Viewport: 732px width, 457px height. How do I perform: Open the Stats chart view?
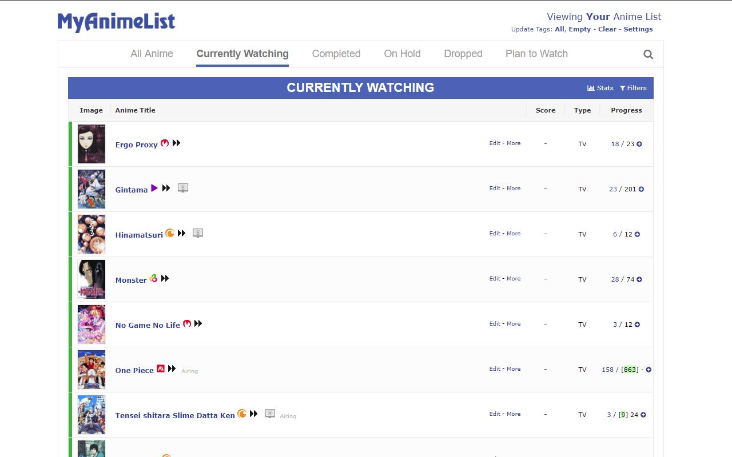point(600,88)
